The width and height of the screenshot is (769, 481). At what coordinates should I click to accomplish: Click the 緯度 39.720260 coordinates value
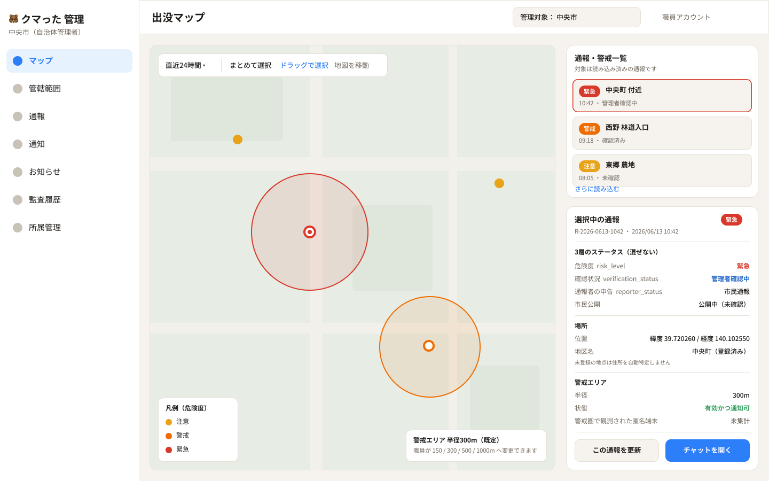point(700,339)
